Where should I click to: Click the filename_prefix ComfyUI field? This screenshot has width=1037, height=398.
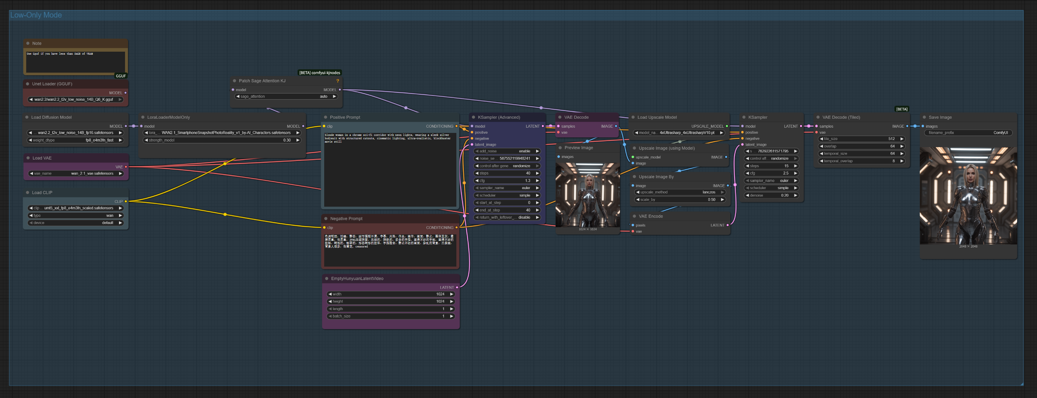[968, 133]
